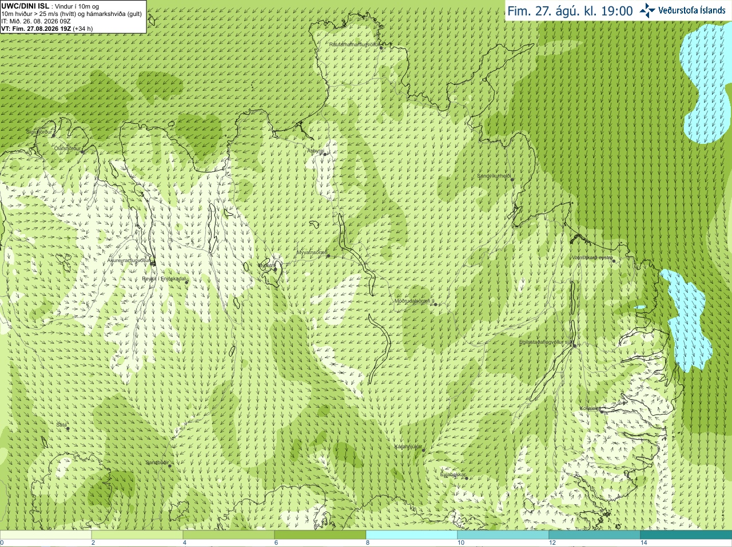The height and width of the screenshot is (547, 732).
Task: Pick the Egilsstaðaflugvöllur station dot
Action: pyautogui.click(x=574, y=345)
